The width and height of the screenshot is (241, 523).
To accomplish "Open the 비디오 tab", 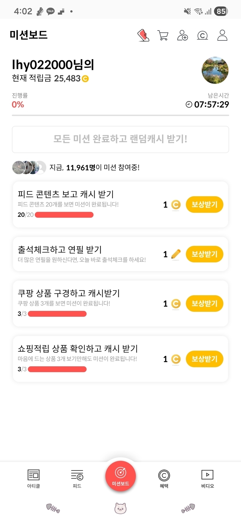I will coord(208,478).
